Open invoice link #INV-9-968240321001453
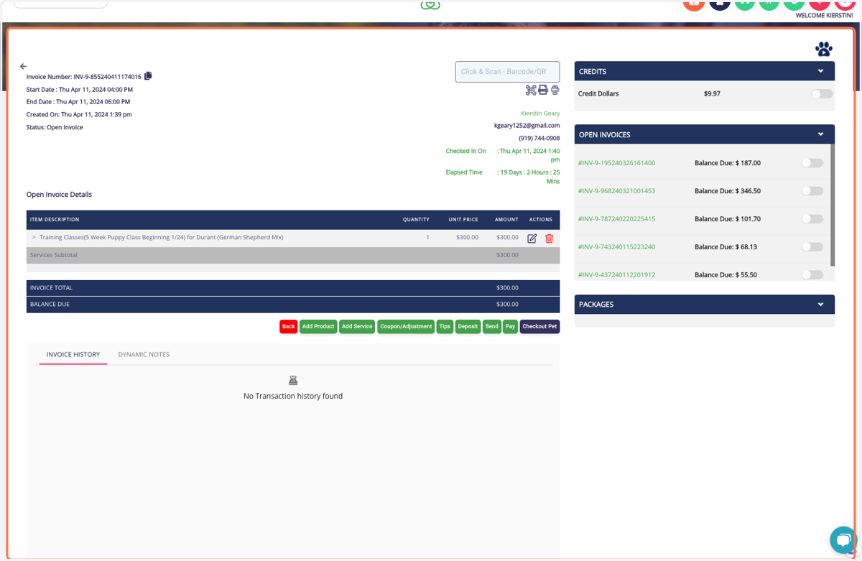 [x=616, y=191]
